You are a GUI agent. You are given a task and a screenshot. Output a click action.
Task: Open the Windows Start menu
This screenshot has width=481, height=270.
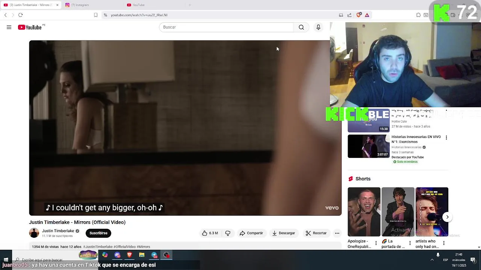tap(6, 260)
